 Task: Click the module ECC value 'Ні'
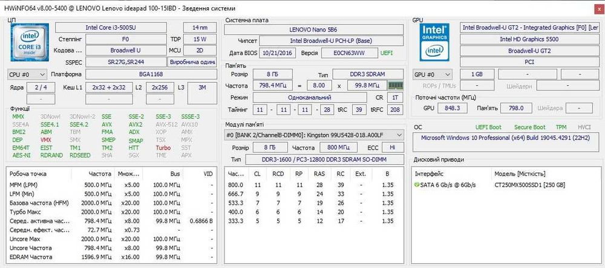pyautogui.click(x=393, y=147)
